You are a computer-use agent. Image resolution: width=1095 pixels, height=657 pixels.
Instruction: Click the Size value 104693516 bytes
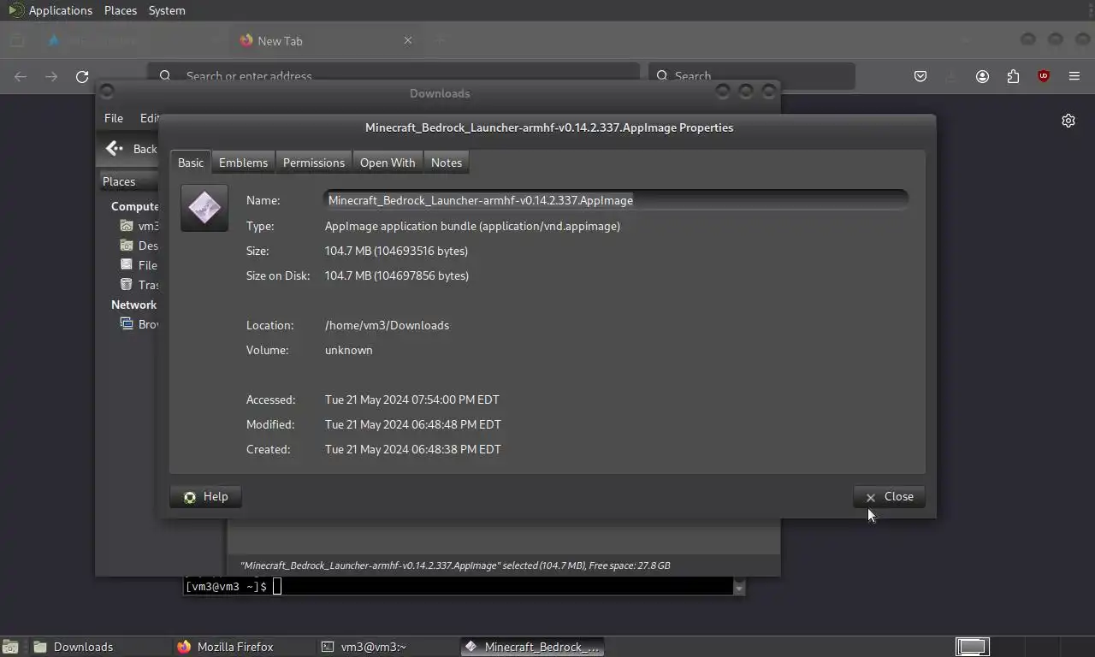click(x=396, y=251)
